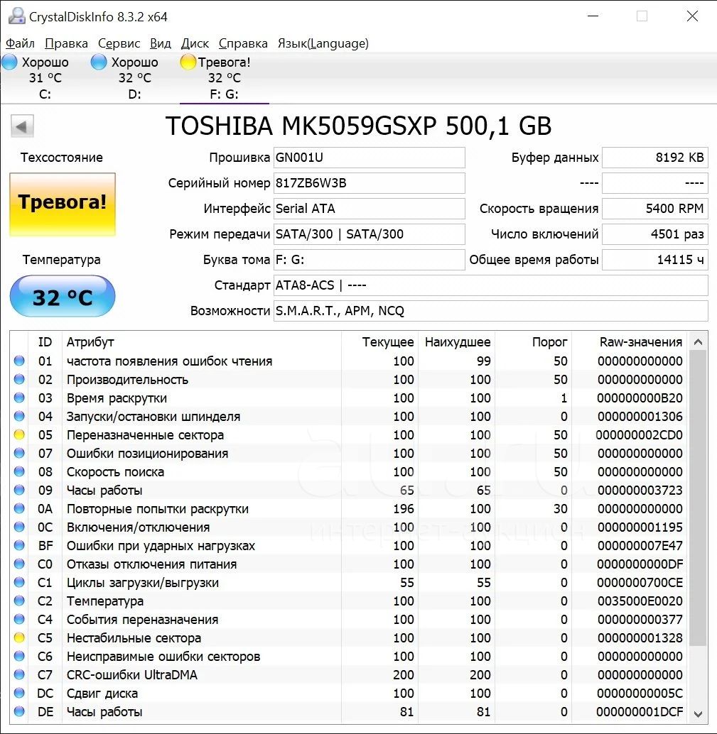Click the status dot for attribute BF
Viewport: 717px width, 734px height.
19,545
